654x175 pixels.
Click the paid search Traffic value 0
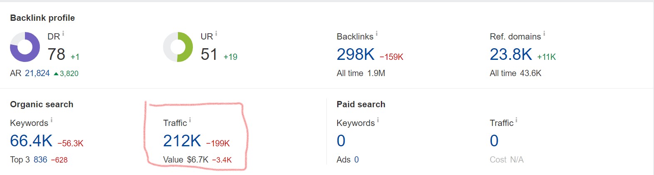coord(494,141)
